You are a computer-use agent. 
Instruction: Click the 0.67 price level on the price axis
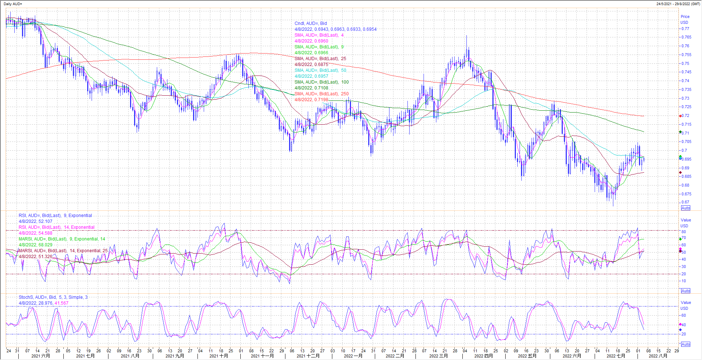point(685,202)
